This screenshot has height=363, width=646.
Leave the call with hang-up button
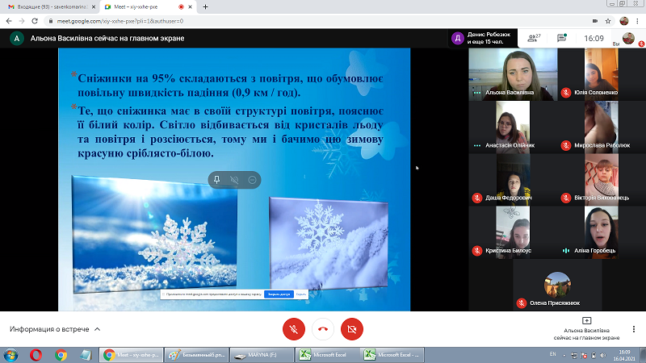pos(323,329)
